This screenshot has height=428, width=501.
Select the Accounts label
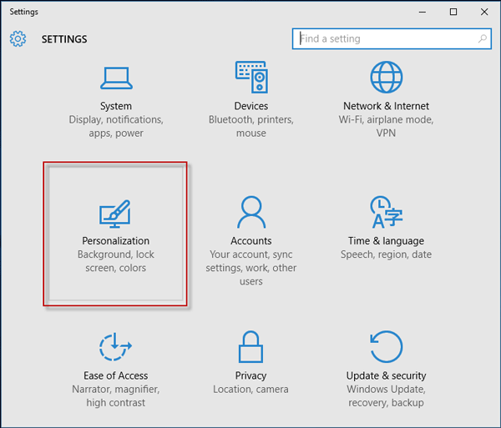251,240
